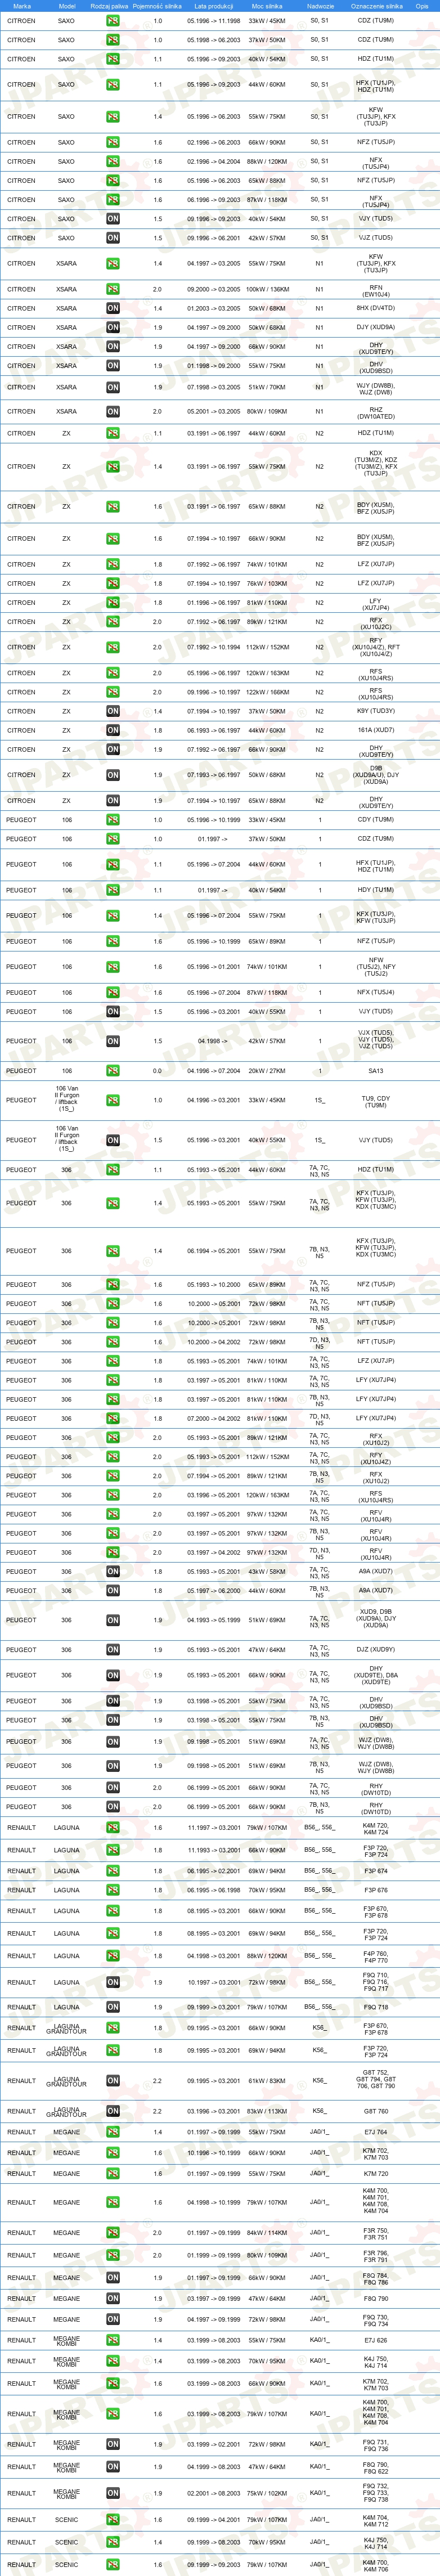
Task: Click '61kW / 83KM' power cell
Action: [267, 2081]
